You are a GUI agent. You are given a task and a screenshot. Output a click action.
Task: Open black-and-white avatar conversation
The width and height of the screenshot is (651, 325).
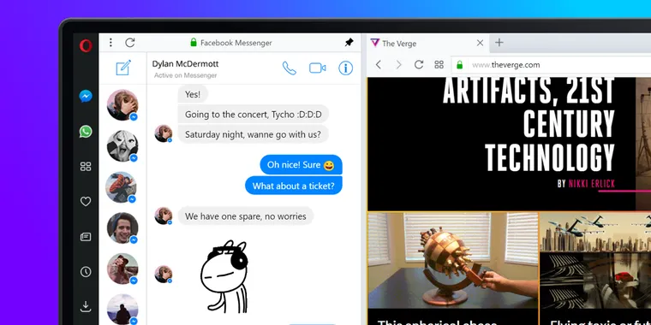[x=122, y=146]
